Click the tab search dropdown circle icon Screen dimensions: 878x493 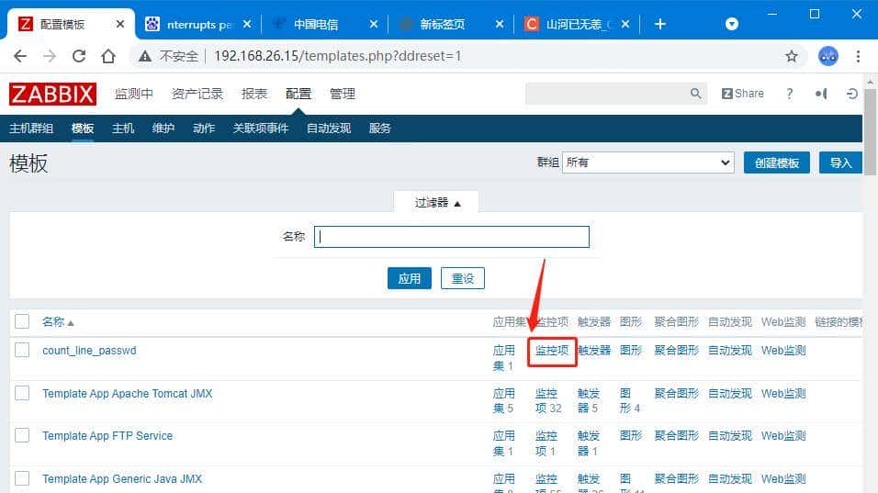732,24
